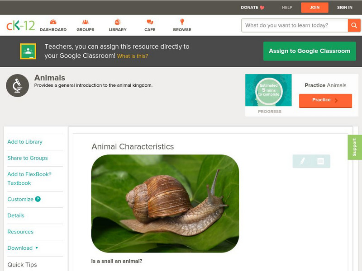Click the orange search magnifier button
The height and width of the screenshot is (271, 362).
(354, 25)
